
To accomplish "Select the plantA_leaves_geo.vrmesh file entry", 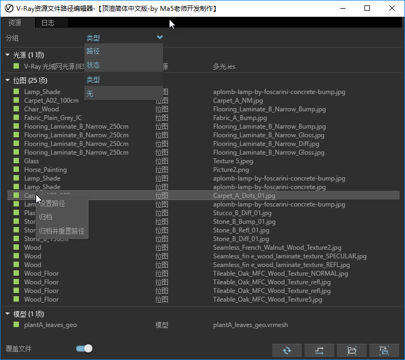I will (250, 324).
